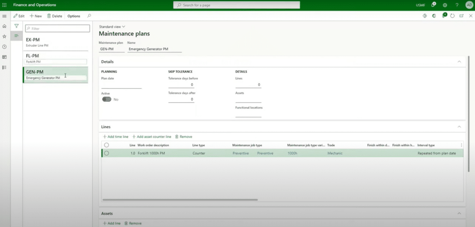Sort by Trade column header
Viewport: 475px width, 227px height.
point(331,145)
